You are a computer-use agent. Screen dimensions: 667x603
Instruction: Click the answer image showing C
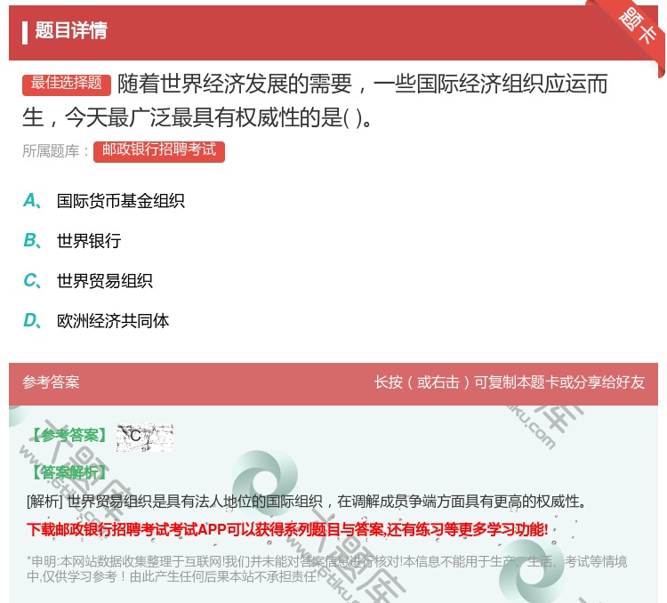(145, 437)
